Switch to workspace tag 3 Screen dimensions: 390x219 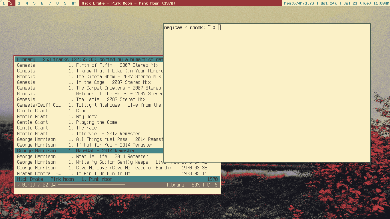(19, 3)
